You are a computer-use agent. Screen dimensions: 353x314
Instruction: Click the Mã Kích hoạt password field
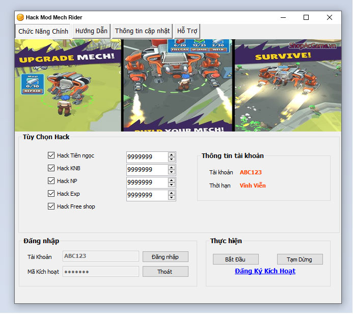click(x=101, y=272)
